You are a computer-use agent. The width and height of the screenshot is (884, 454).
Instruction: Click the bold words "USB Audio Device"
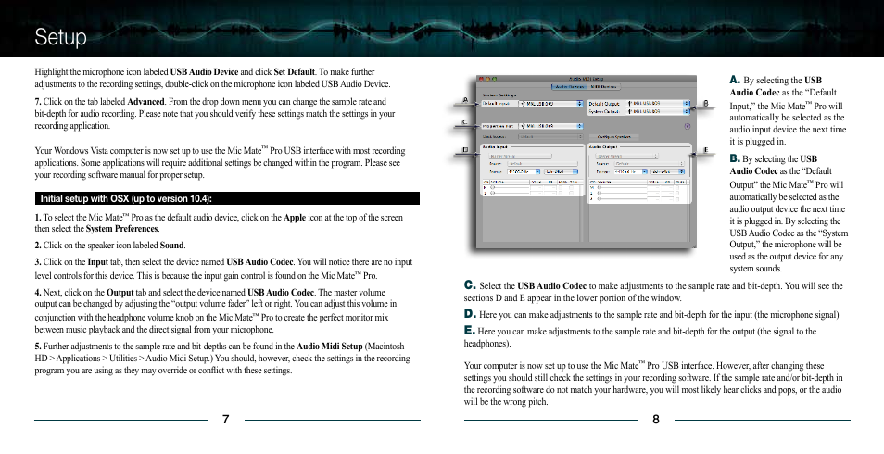pyautogui.click(x=204, y=71)
